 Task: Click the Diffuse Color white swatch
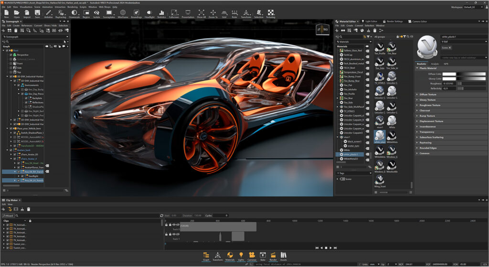(x=449, y=74)
